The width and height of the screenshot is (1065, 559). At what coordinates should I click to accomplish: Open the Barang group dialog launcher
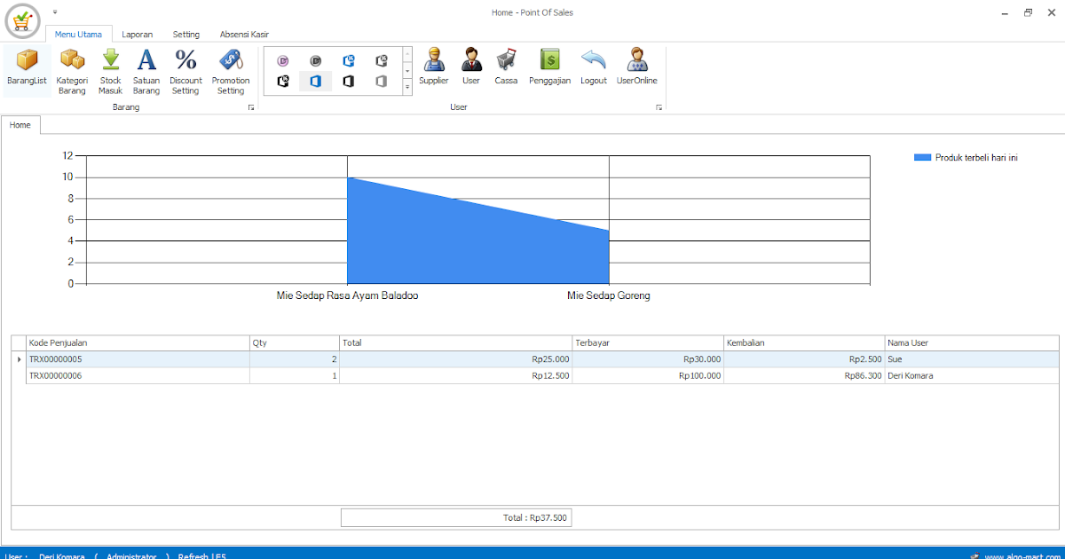click(x=251, y=106)
